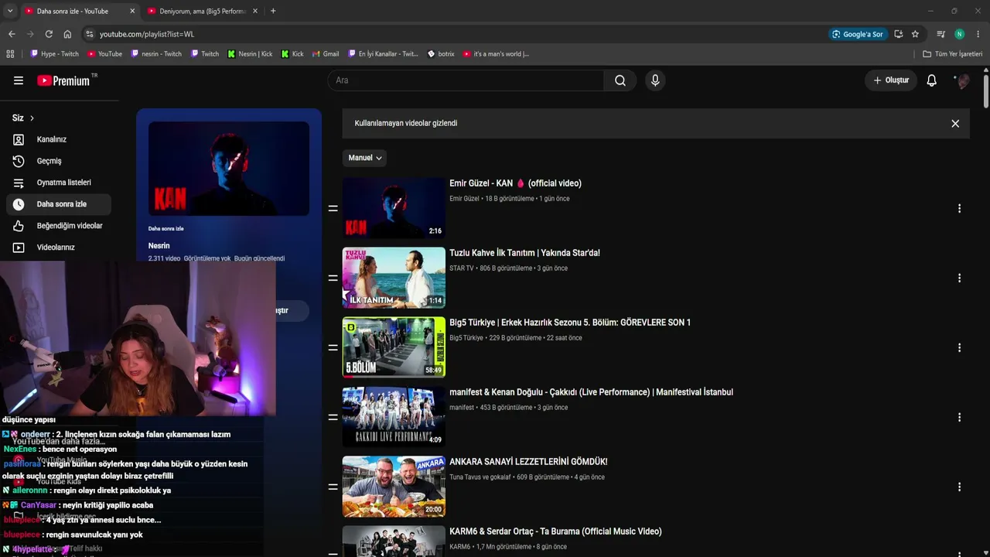This screenshot has height=557, width=990.
Task: Open the 'nesrin - Twitch' bookmark
Action: tap(156, 54)
